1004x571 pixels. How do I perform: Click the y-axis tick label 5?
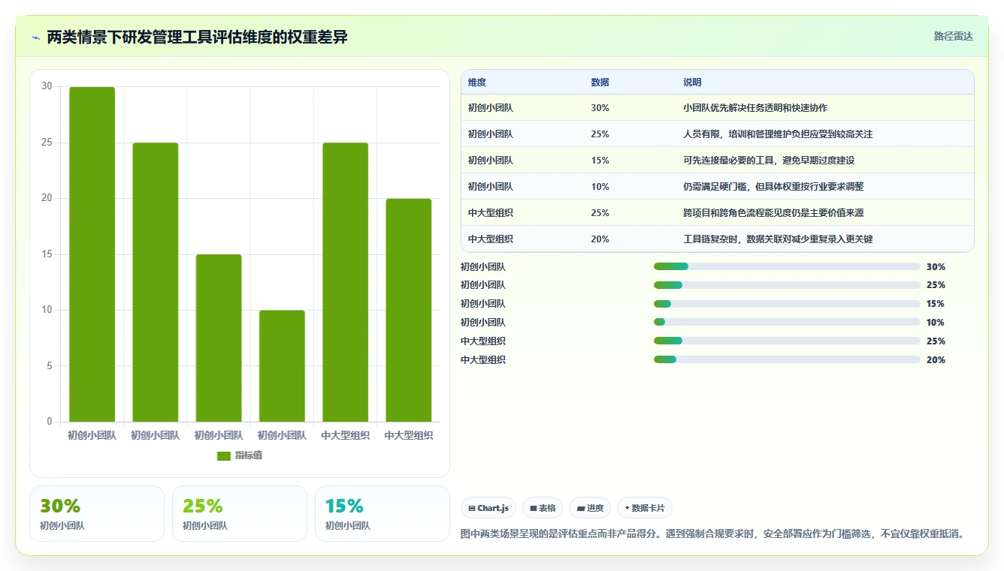pos(50,366)
